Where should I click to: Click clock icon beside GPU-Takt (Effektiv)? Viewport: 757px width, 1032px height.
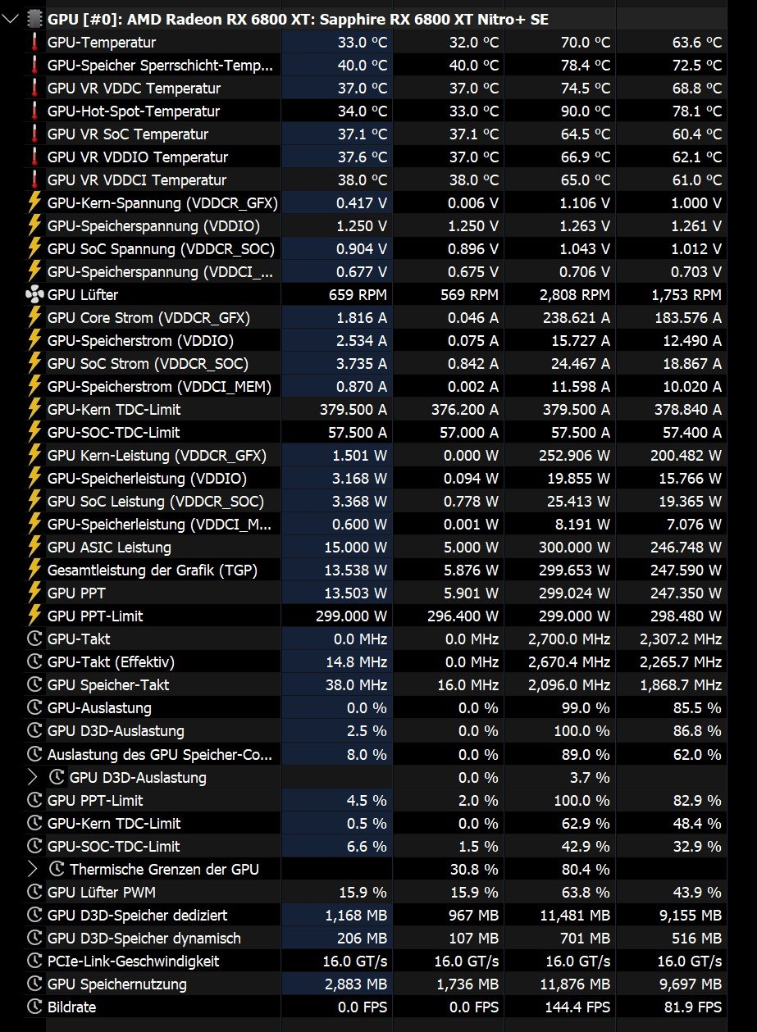point(34,661)
